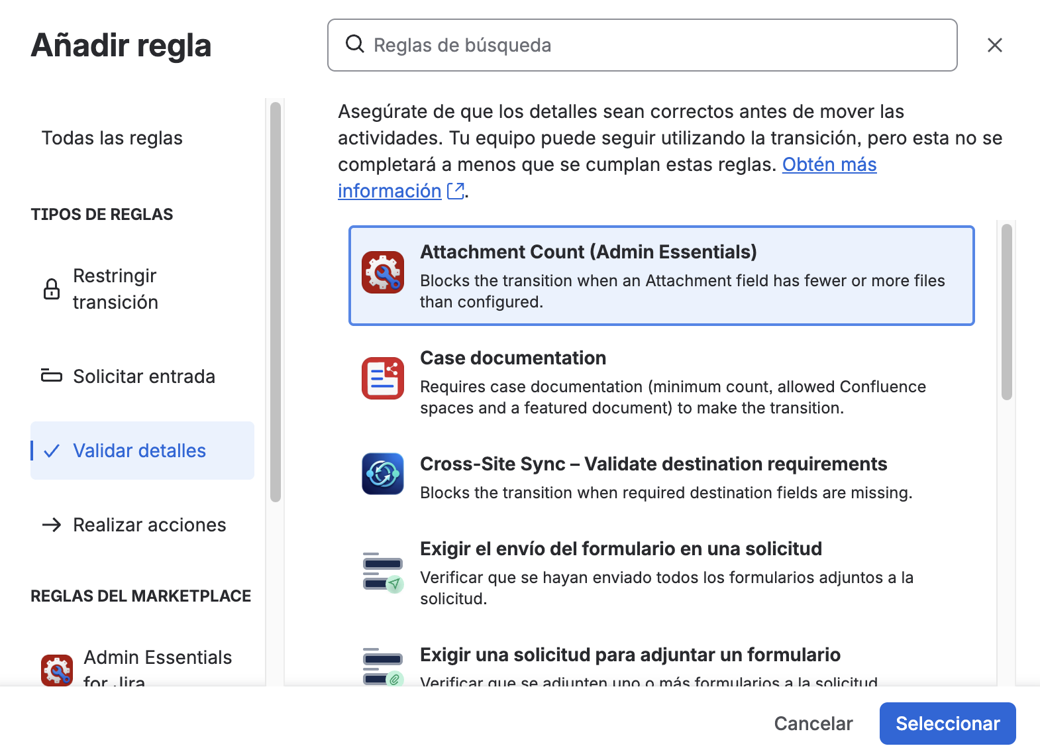Pick Exigir el envío del formulario en una solicitud
Viewport: 1040px width, 754px height.
[x=621, y=549]
